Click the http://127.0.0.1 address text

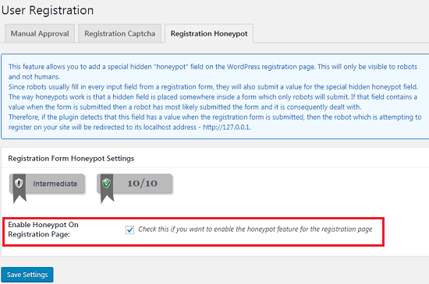tap(226, 127)
